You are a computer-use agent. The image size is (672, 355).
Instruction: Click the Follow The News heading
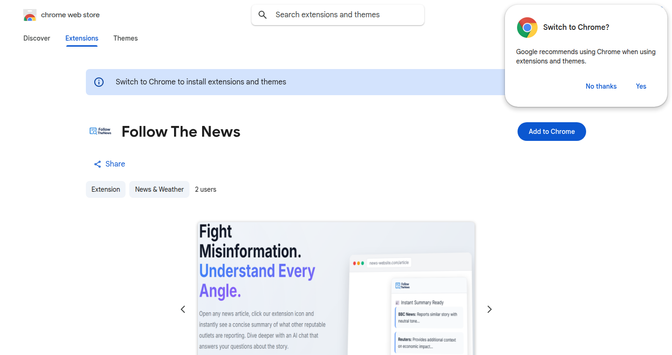[x=181, y=132]
